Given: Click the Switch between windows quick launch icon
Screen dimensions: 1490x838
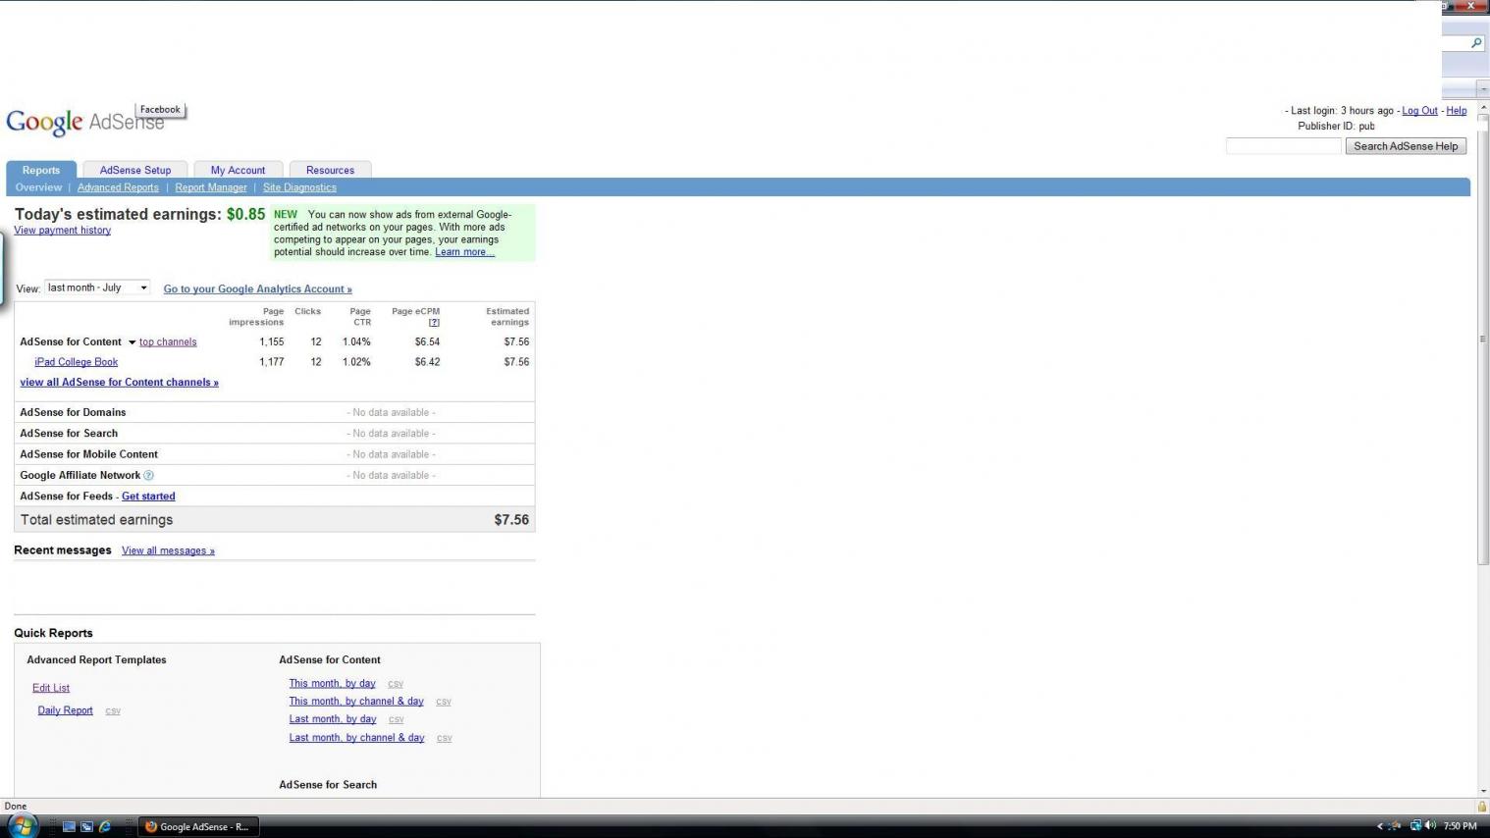Looking at the screenshot, I should (86, 826).
